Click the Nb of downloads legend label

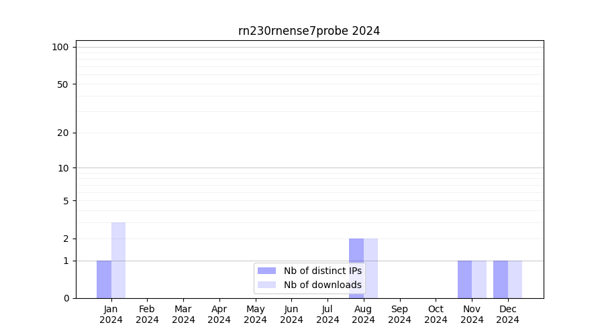[x=322, y=285]
